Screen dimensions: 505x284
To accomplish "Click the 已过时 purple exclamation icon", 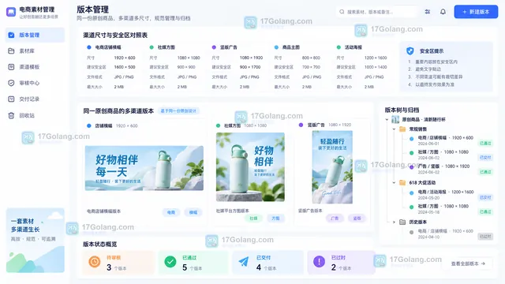I will [x=319, y=262].
